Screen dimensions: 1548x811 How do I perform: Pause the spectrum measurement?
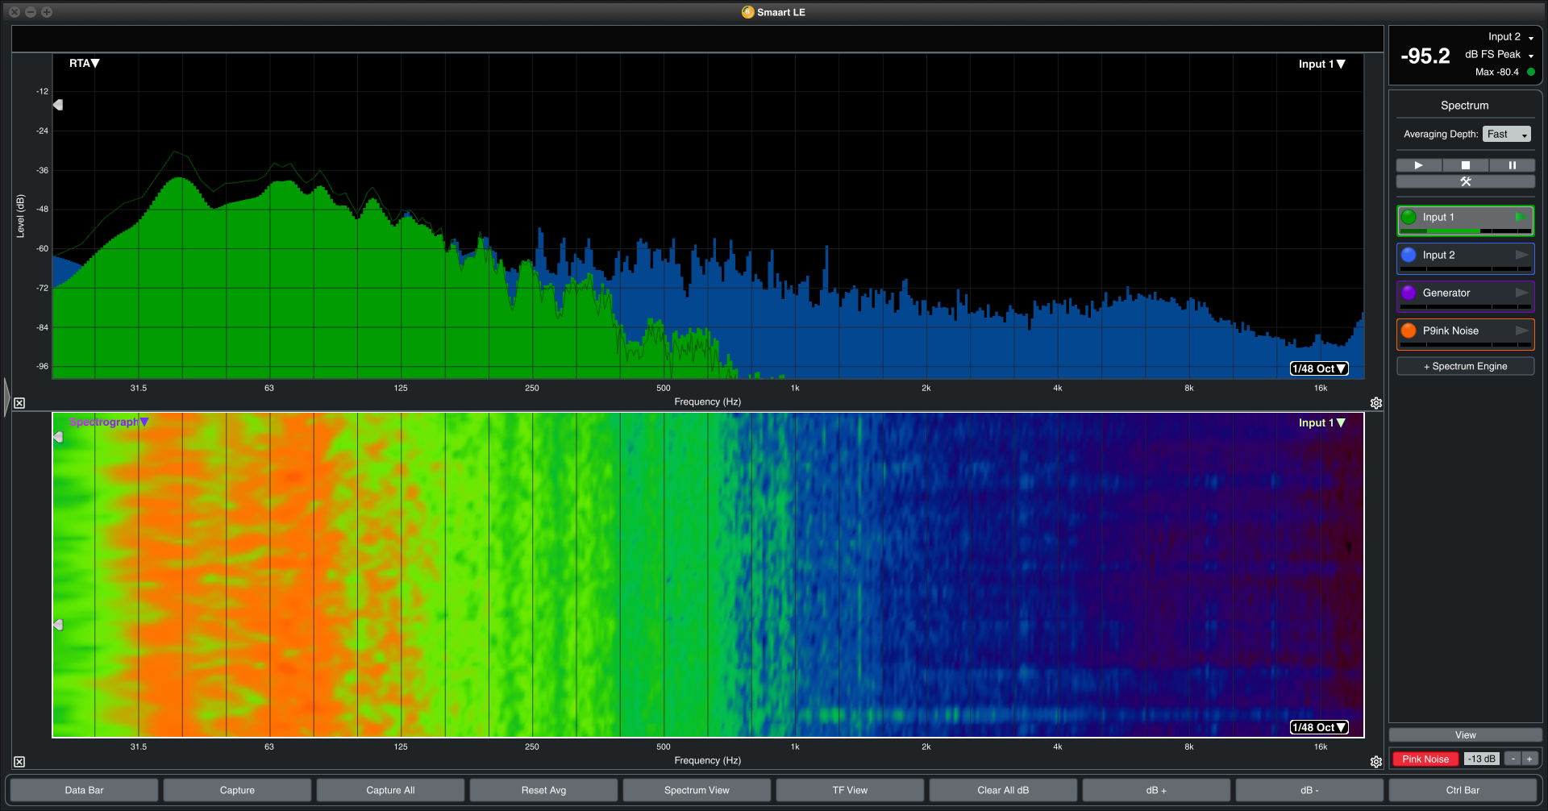[1513, 165]
